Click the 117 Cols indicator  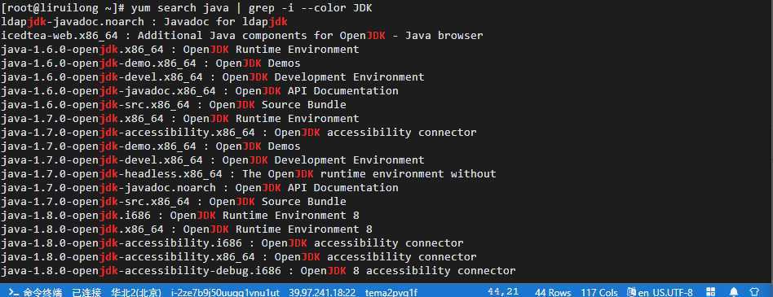[599, 293]
